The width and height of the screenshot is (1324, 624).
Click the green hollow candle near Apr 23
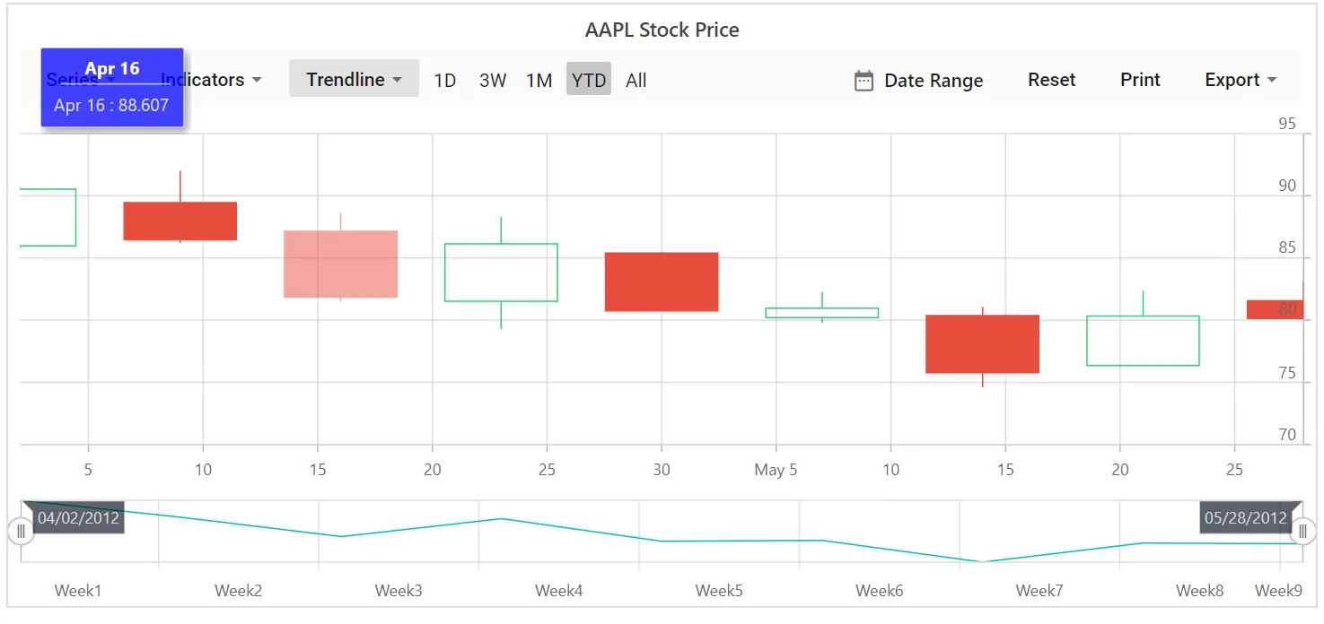click(x=501, y=273)
